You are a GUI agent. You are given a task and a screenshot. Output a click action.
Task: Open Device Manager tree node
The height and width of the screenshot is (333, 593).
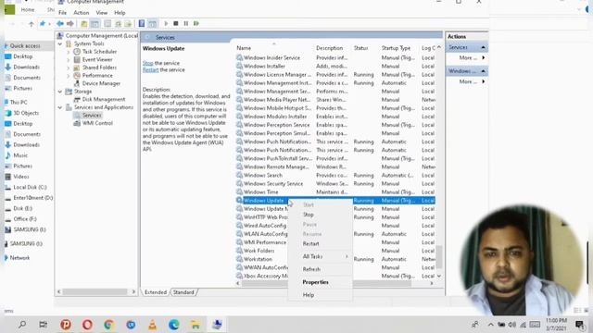click(x=101, y=83)
